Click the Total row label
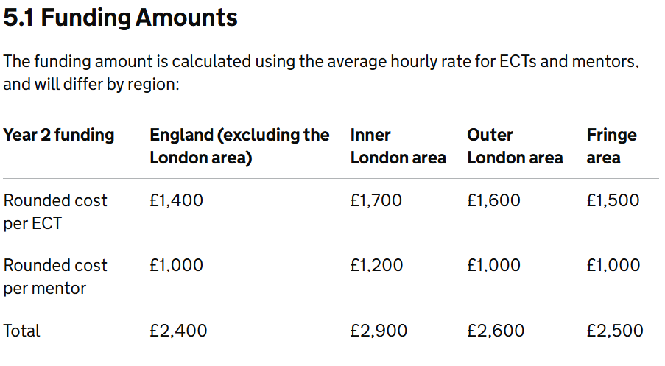 (x=21, y=331)
